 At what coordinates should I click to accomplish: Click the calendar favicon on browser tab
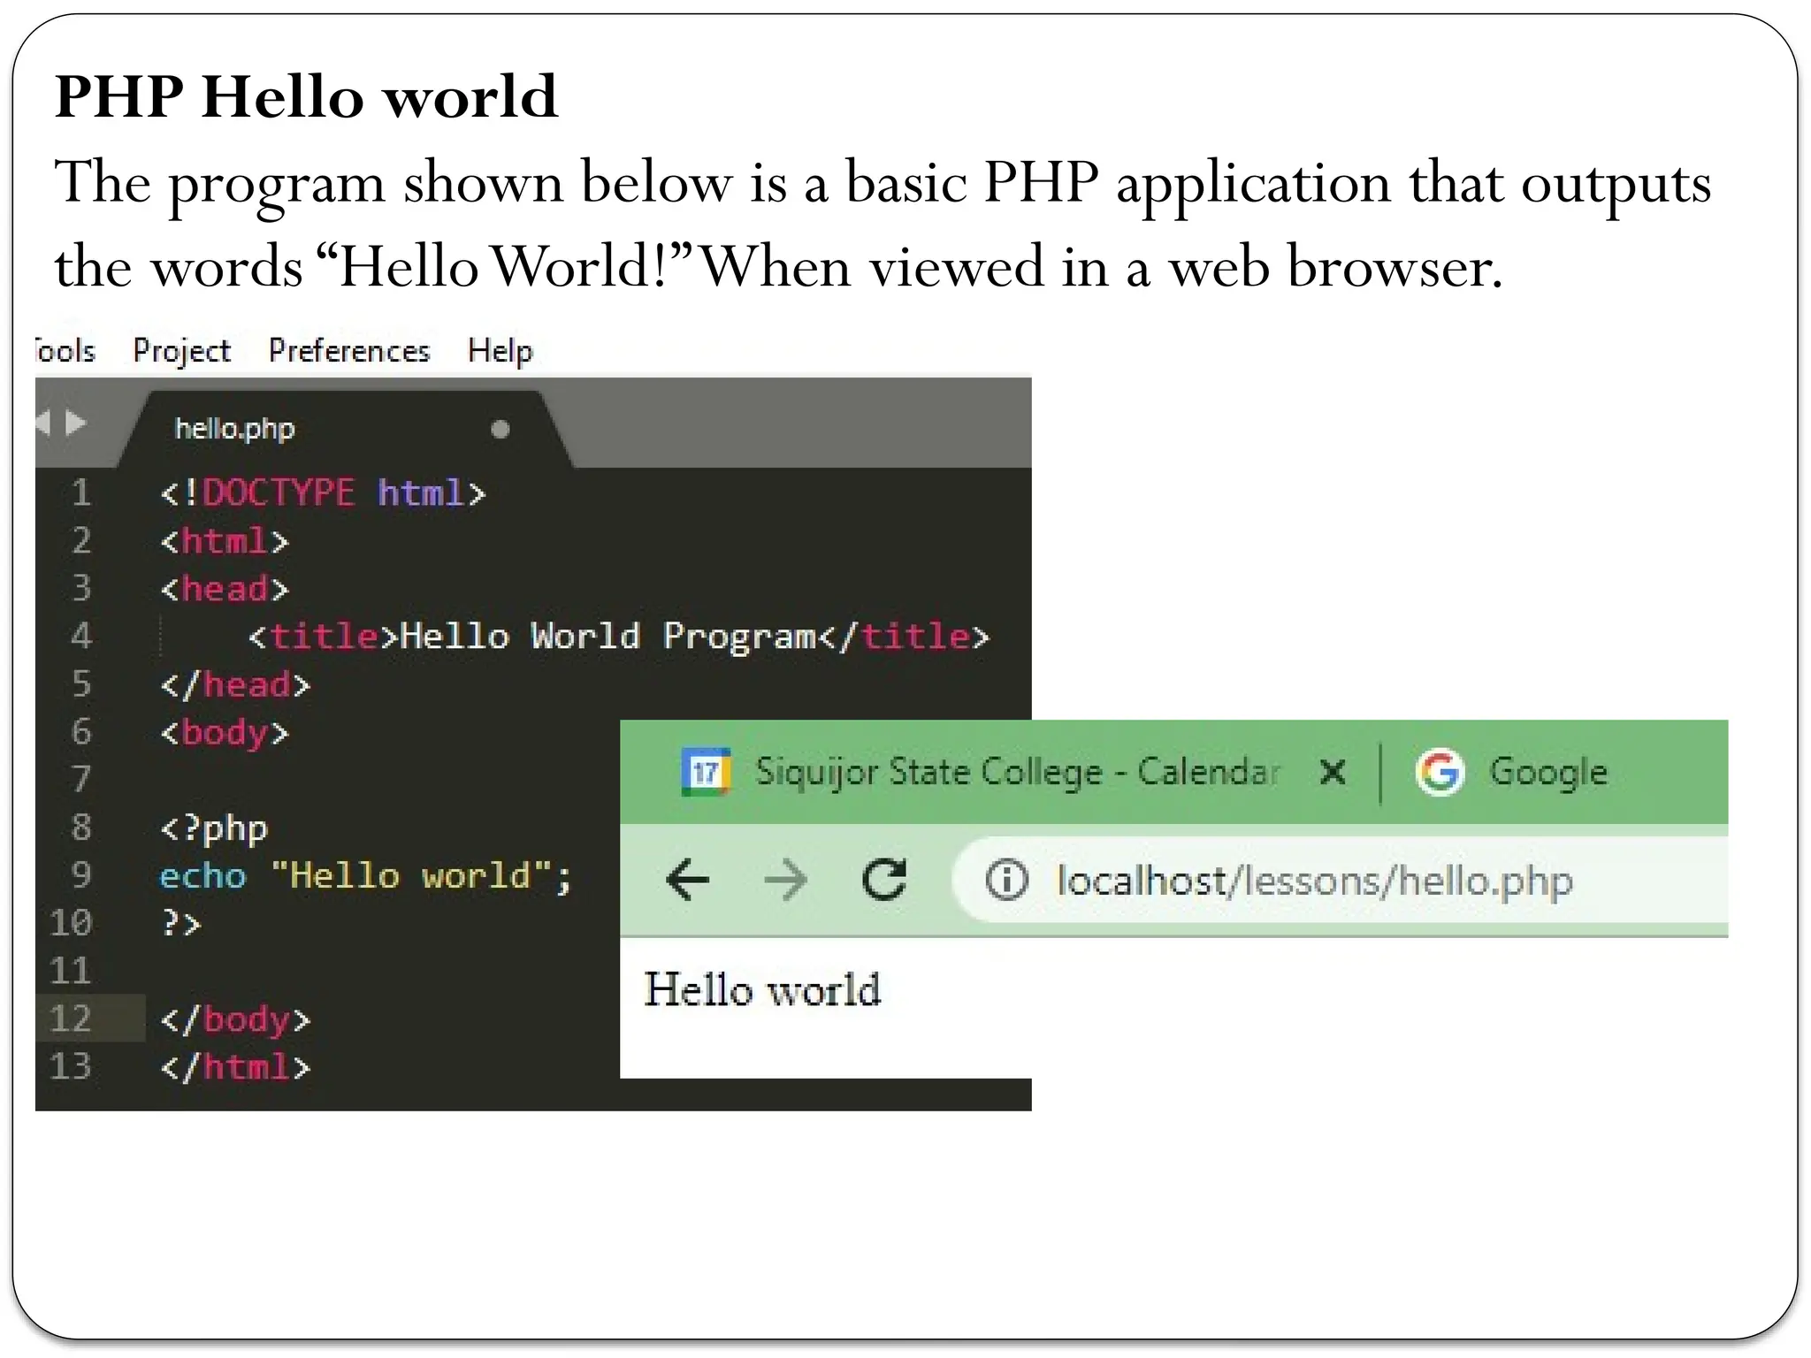[x=705, y=772]
